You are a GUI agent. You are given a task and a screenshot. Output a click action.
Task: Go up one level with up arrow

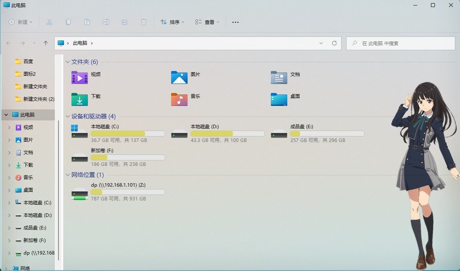(x=46, y=43)
